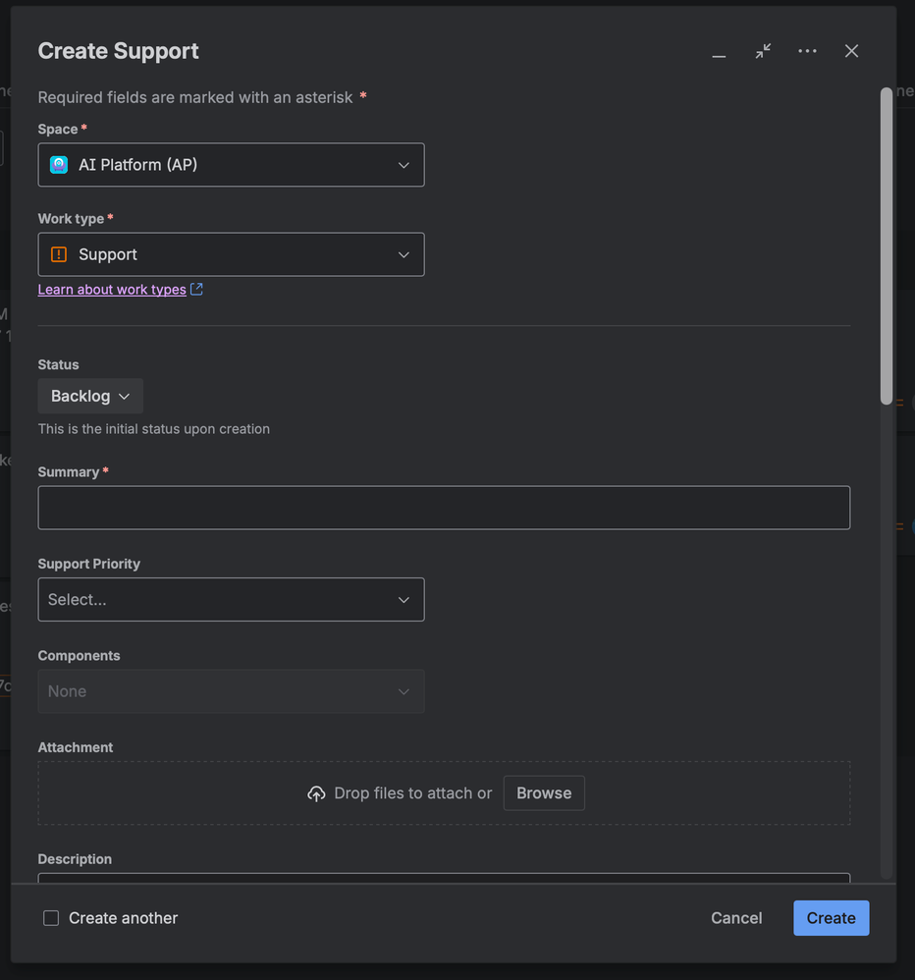Open the three-dot more actions menu
915x980 pixels.
[x=807, y=51]
